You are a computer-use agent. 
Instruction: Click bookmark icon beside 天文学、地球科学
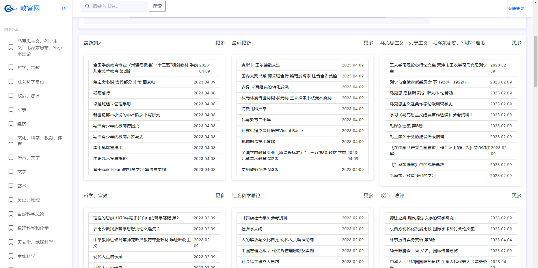coord(11,242)
